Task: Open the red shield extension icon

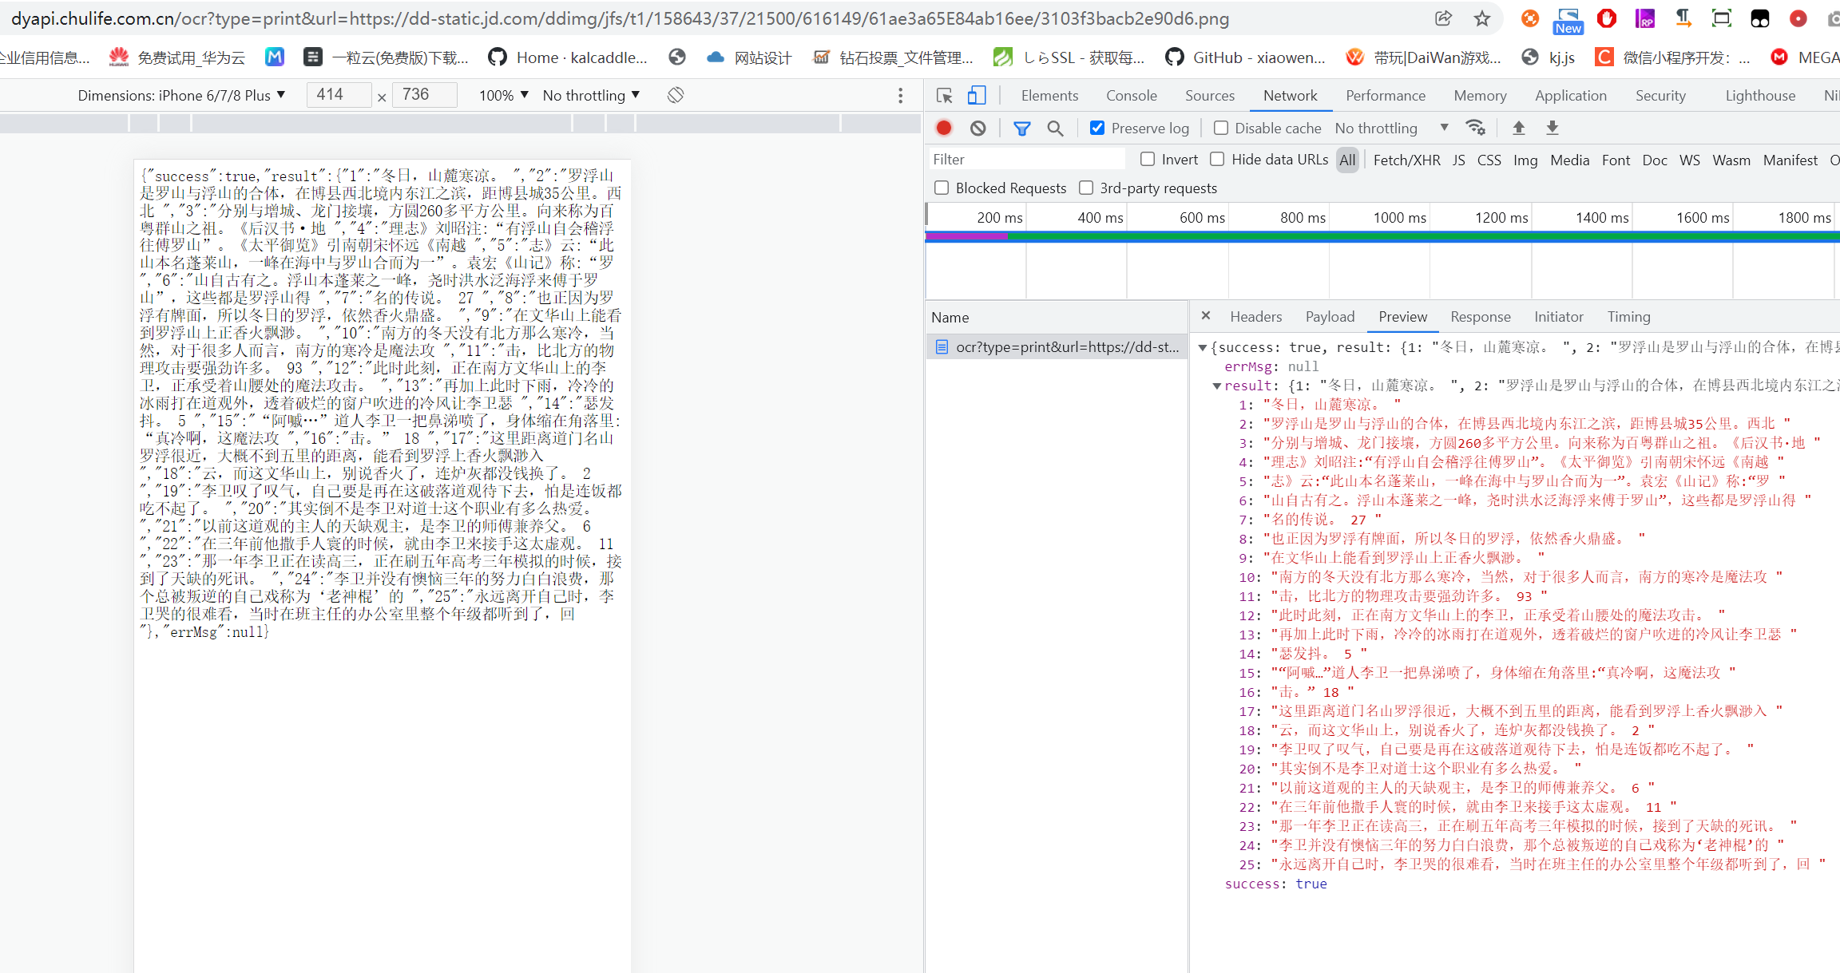Action: [x=1607, y=18]
